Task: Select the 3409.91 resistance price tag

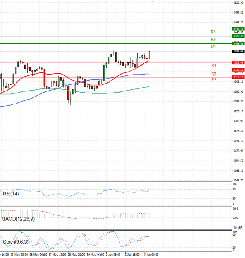Action: (x=238, y=43)
